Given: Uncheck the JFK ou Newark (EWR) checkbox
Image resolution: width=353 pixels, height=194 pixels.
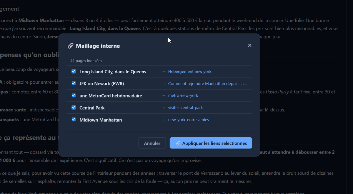Looking at the screenshot, I should point(74,83).
